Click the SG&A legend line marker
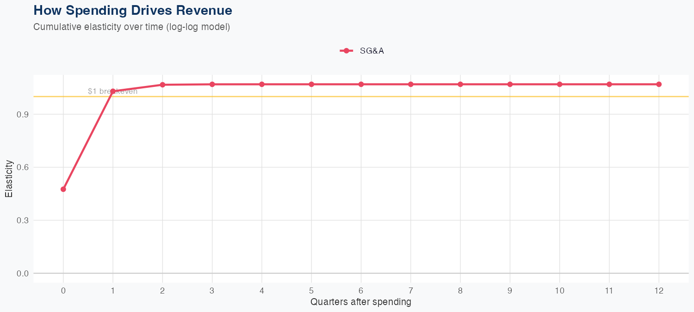The height and width of the screenshot is (312, 694). pos(346,51)
